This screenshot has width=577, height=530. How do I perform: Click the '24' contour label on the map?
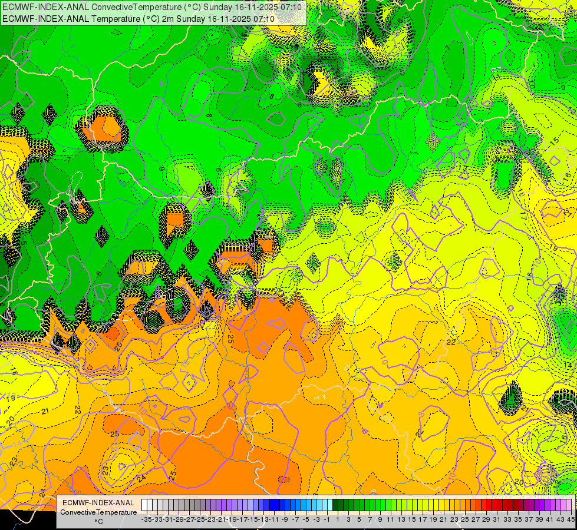tap(141, 479)
